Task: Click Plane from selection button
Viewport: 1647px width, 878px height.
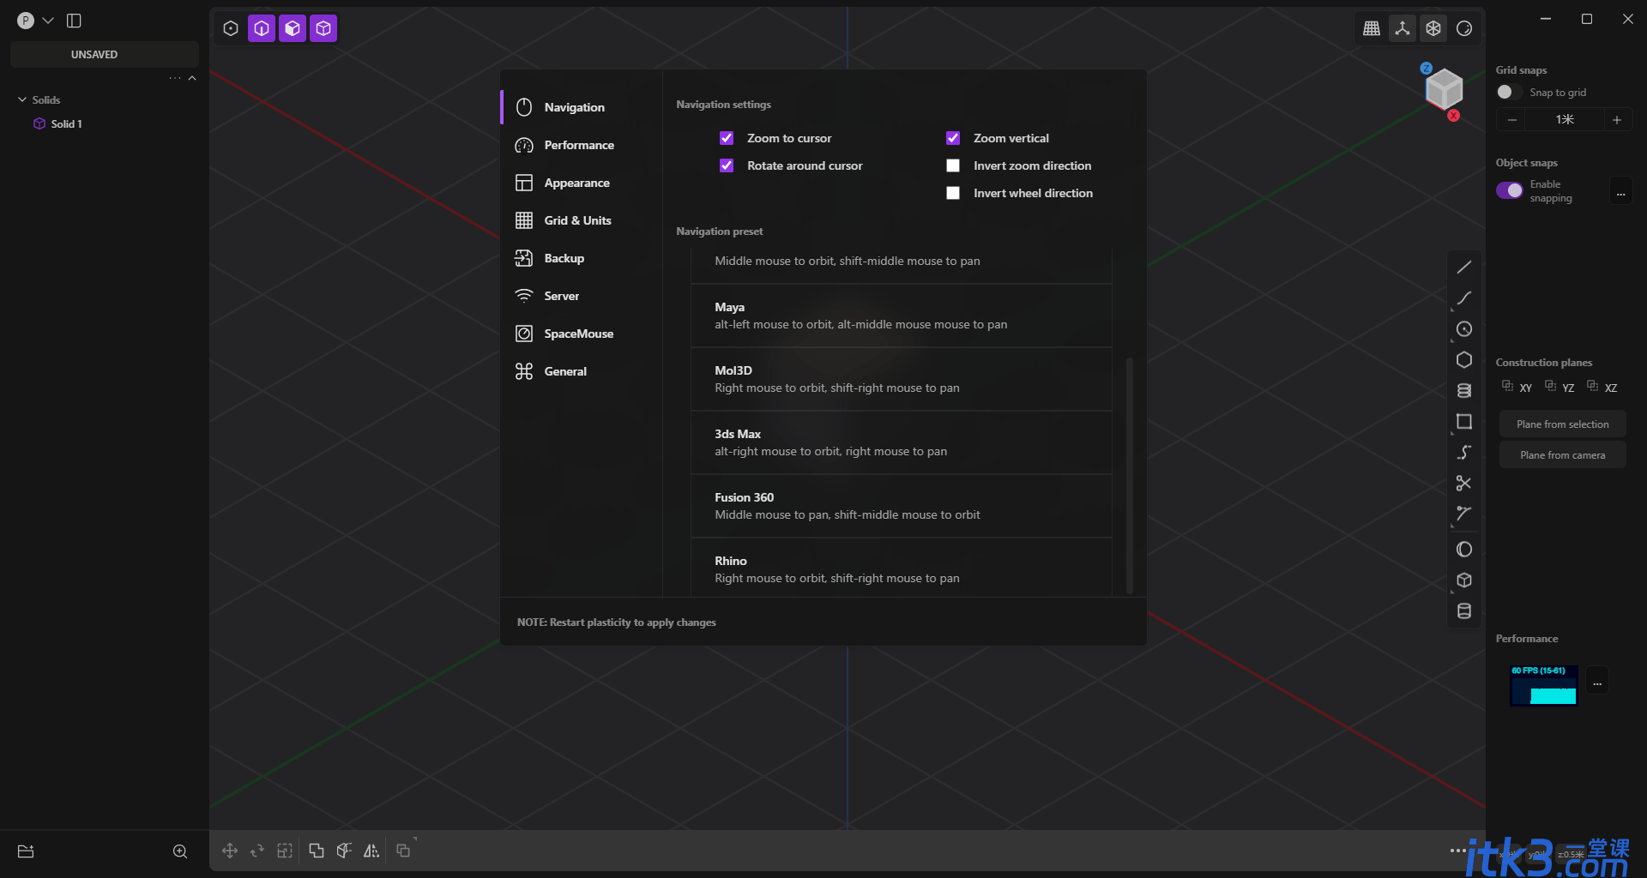Action: click(x=1562, y=424)
